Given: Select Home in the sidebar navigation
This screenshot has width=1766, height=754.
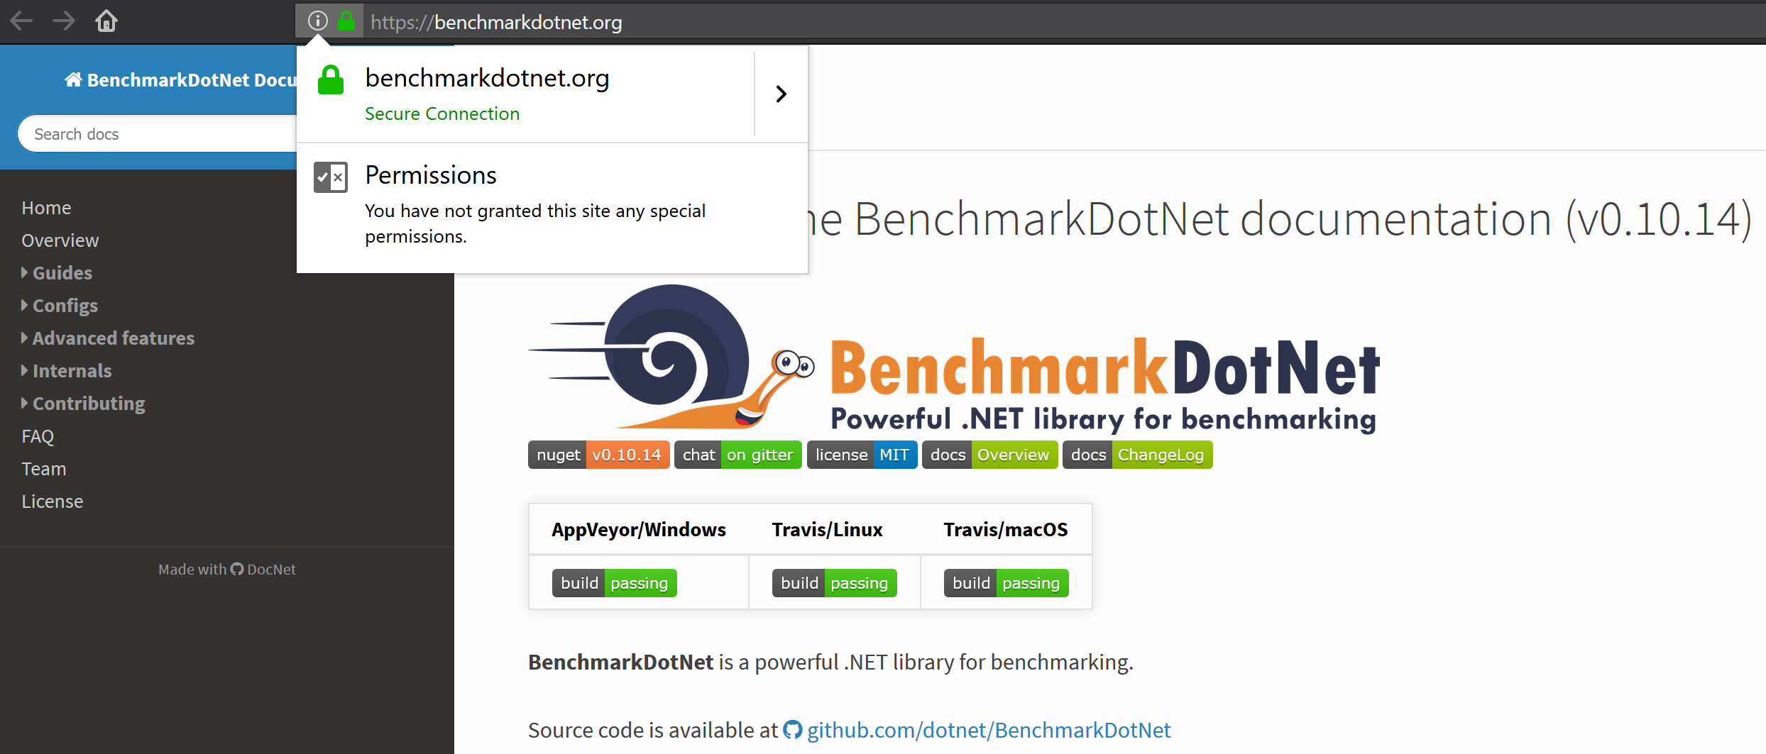Looking at the screenshot, I should click(45, 207).
